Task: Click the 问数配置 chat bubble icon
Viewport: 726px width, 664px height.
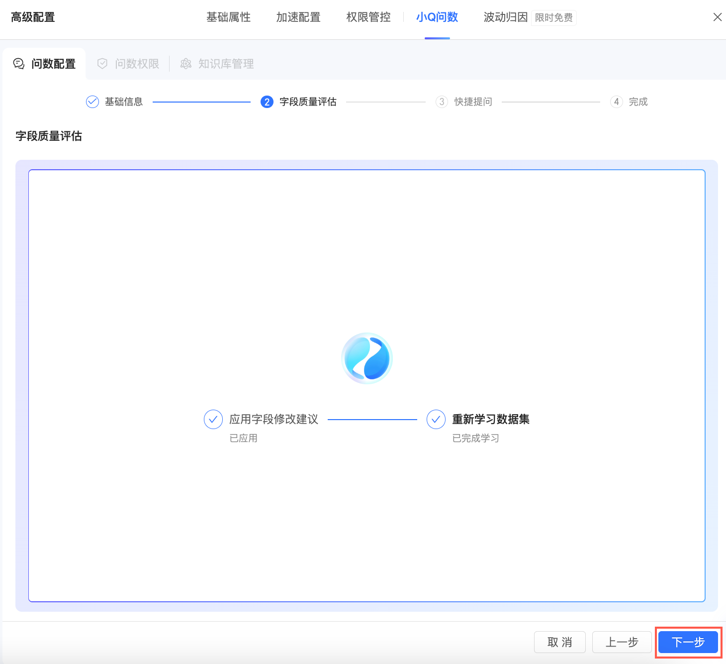Action: (19, 64)
